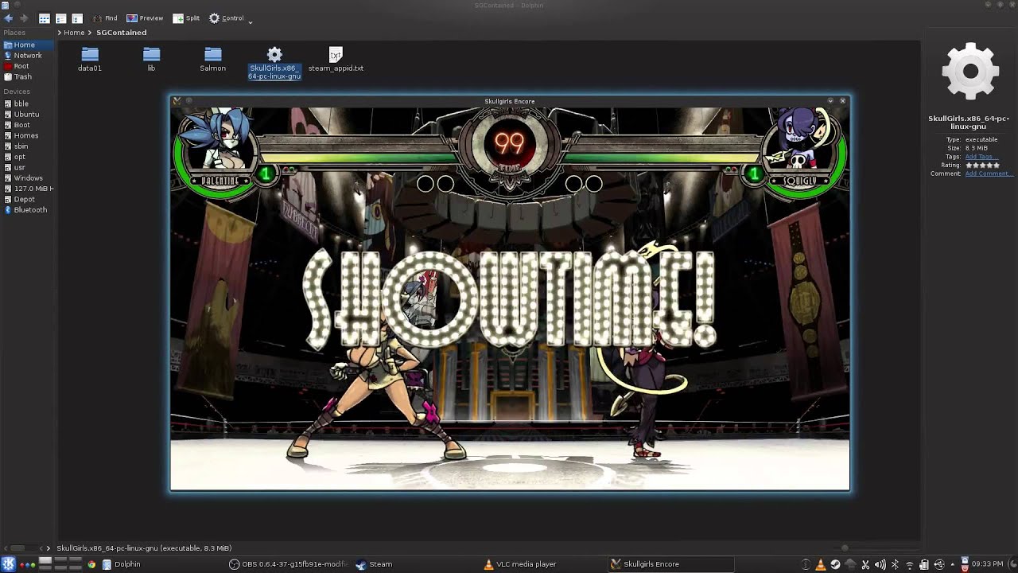The height and width of the screenshot is (573, 1018).
Task: Open the clipboard scissors tray icon
Action: tap(865, 564)
